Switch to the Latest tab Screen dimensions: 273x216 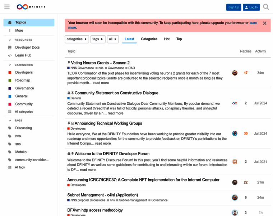coord(129,39)
